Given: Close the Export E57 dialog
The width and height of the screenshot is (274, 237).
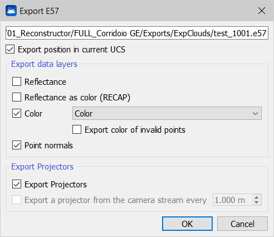Looking at the screenshot, I should [x=262, y=11].
